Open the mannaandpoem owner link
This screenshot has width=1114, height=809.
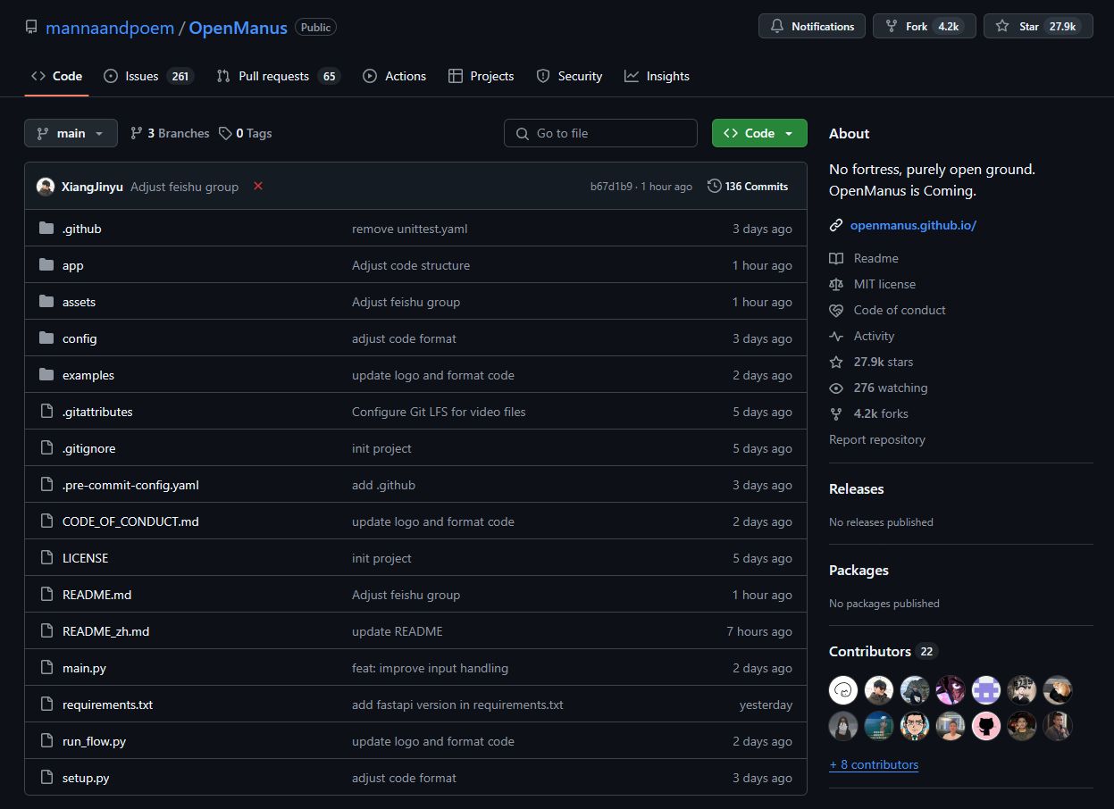(110, 27)
